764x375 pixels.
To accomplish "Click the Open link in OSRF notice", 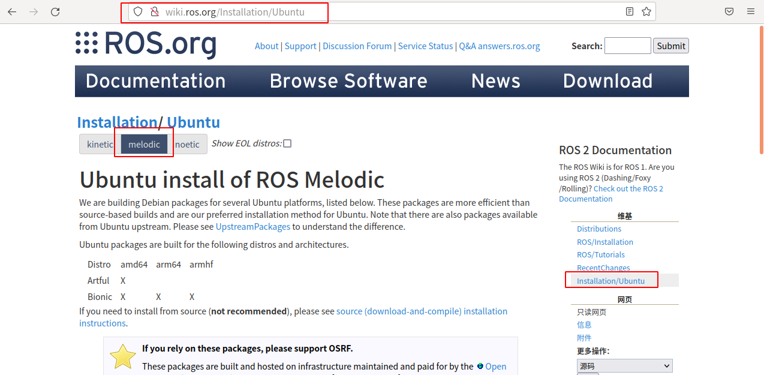I will 496,367.
